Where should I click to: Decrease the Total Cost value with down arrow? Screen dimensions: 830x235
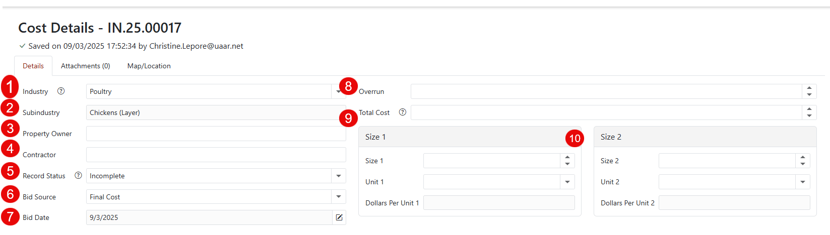coord(809,116)
